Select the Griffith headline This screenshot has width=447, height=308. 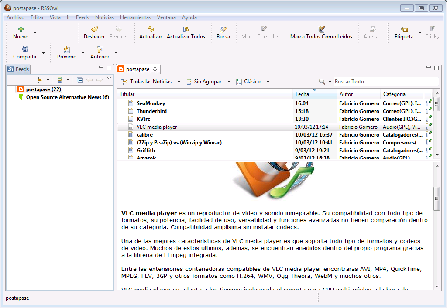pyautogui.click(x=146, y=150)
